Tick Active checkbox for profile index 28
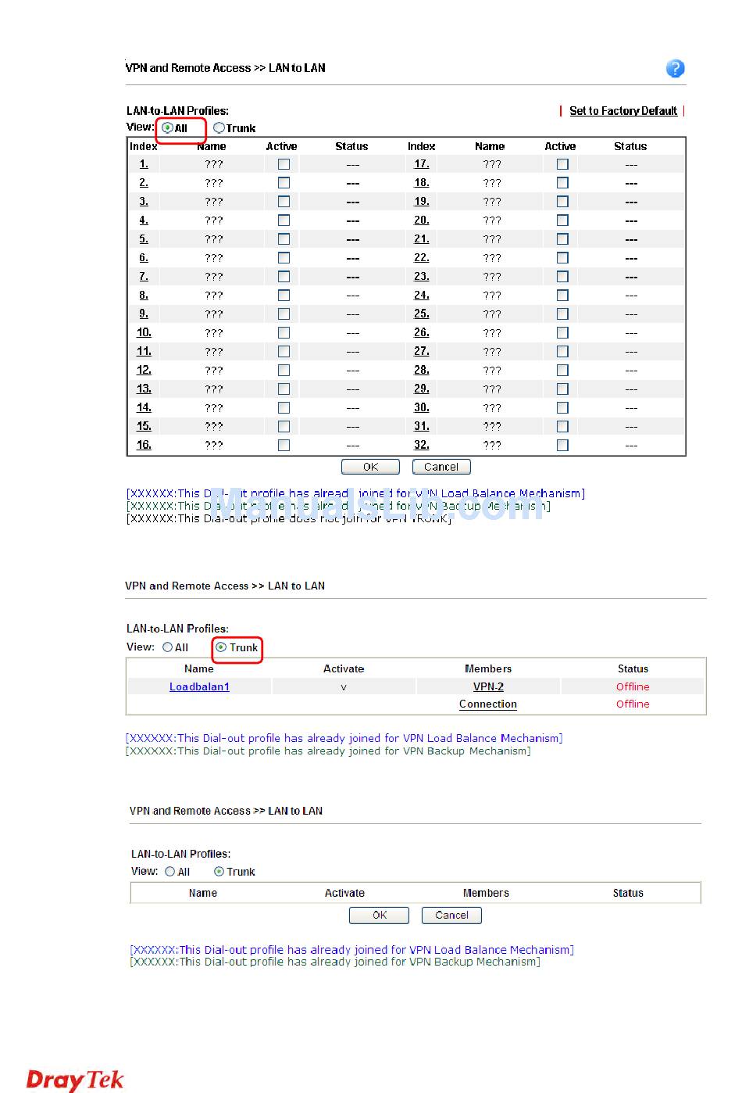Image resolution: width=742 pixels, height=1093 pixels. (x=562, y=371)
